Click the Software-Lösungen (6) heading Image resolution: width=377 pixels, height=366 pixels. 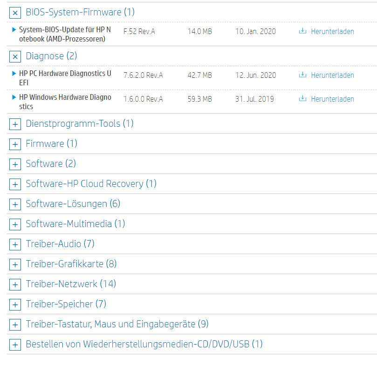point(73,204)
